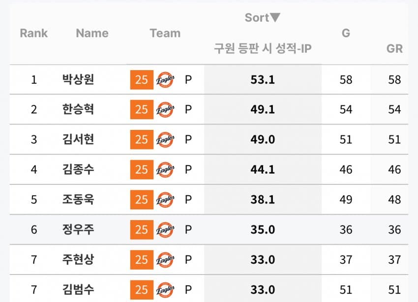Click orange 25 season badge for 정우주
This screenshot has height=302, width=418.
pyautogui.click(x=142, y=230)
